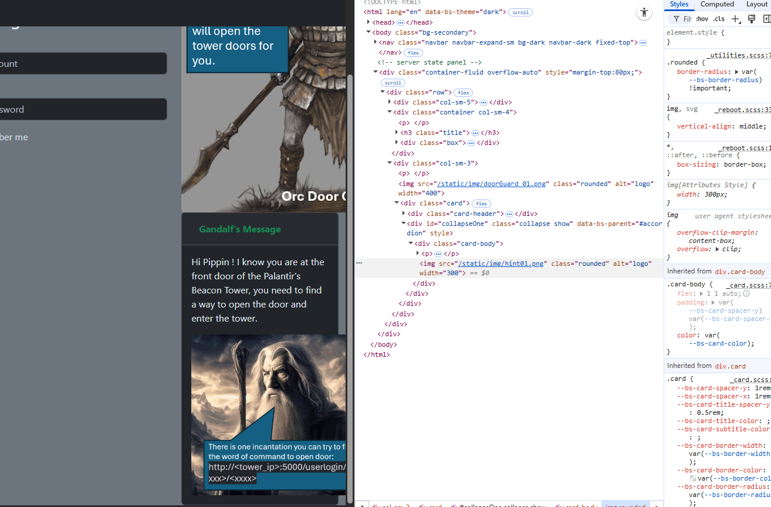Click the flex badge on the card div
The height and width of the screenshot is (507, 771).
click(481, 204)
